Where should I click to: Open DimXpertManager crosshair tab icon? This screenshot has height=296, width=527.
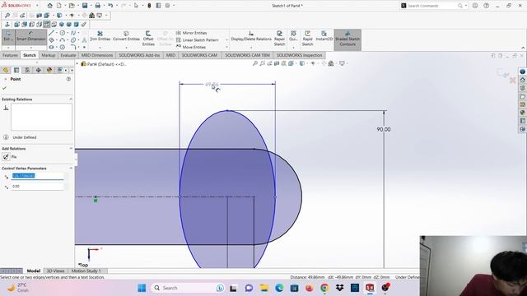click(39, 70)
